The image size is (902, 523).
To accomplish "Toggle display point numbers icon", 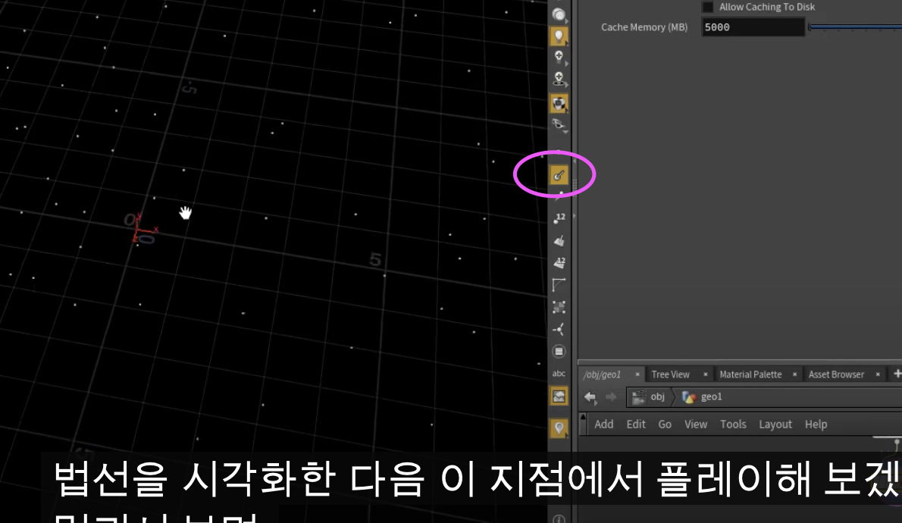I will coord(559,218).
